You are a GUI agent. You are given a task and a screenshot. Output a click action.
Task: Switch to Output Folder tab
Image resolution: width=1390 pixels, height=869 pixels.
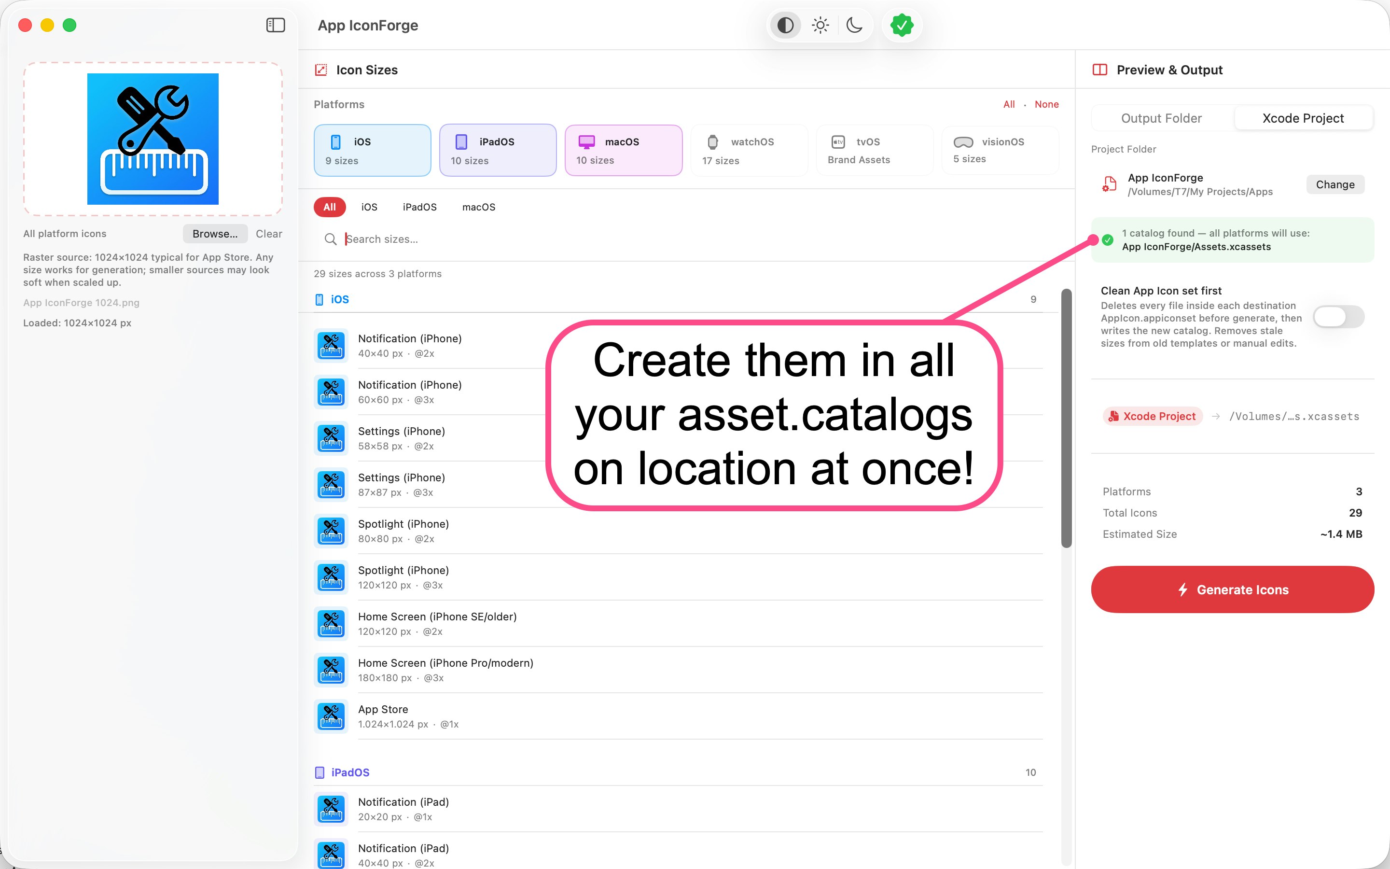[1161, 118]
